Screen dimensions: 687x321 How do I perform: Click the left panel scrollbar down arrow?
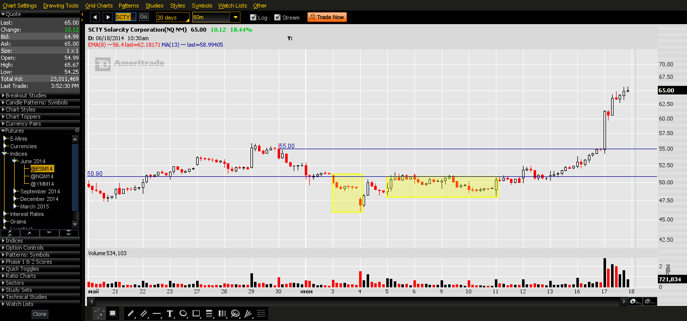click(x=75, y=224)
